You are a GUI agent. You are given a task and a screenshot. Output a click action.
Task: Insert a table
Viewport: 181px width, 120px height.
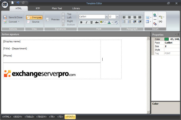[147, 22]
